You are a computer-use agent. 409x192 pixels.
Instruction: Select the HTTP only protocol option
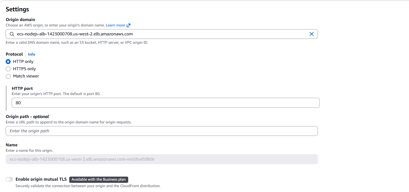(8, 61)
